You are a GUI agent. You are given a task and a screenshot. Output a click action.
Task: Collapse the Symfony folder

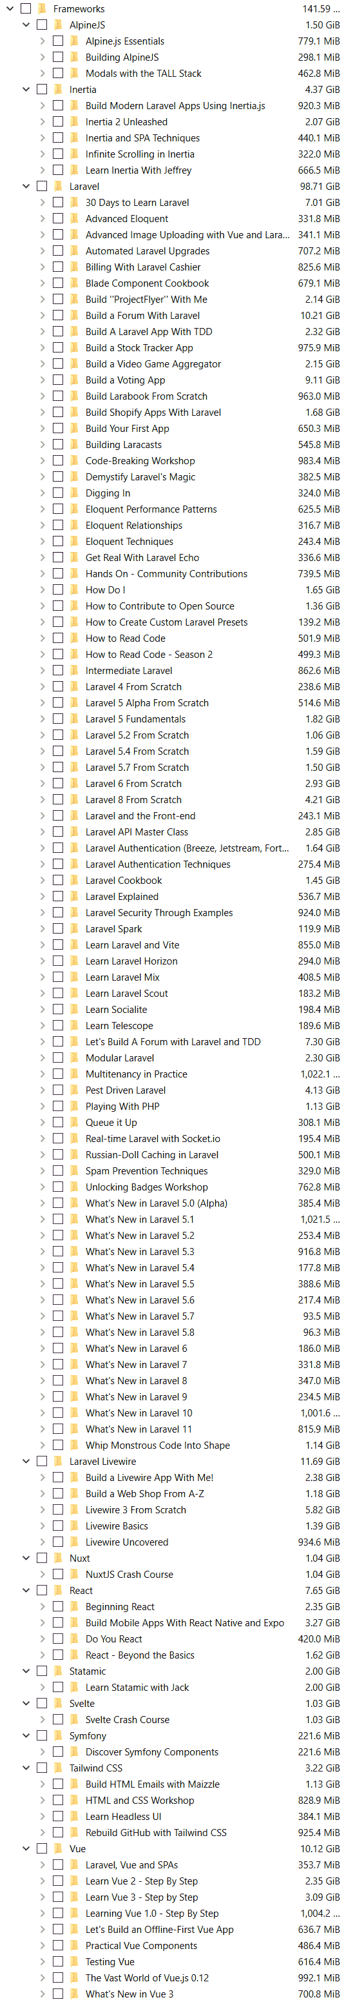(26, 1735)
